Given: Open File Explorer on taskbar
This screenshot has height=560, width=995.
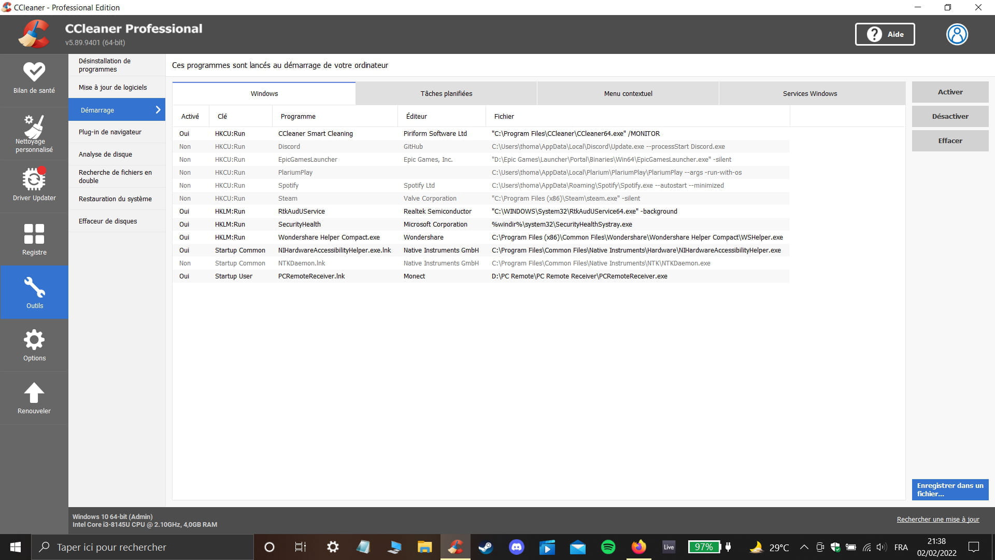Looking at the screenshot, I should tap(425, 547).
